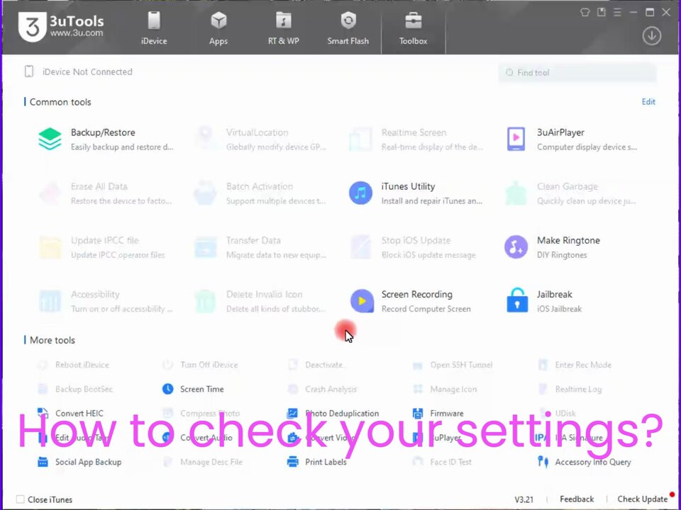Screen dimensions: 681x510
Task: Click the greyed Manage Icon text
Action: [x=453, y=389]
